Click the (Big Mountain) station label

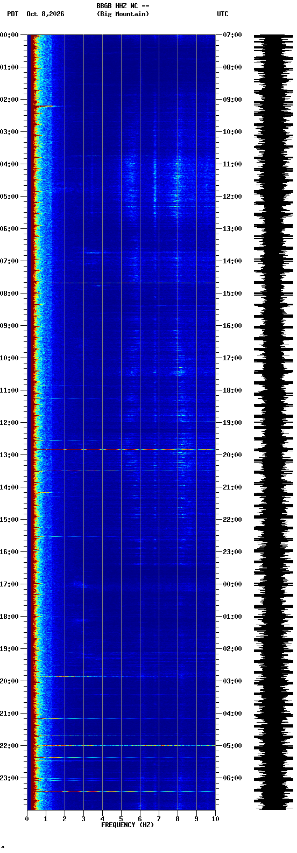click(123, 14)
